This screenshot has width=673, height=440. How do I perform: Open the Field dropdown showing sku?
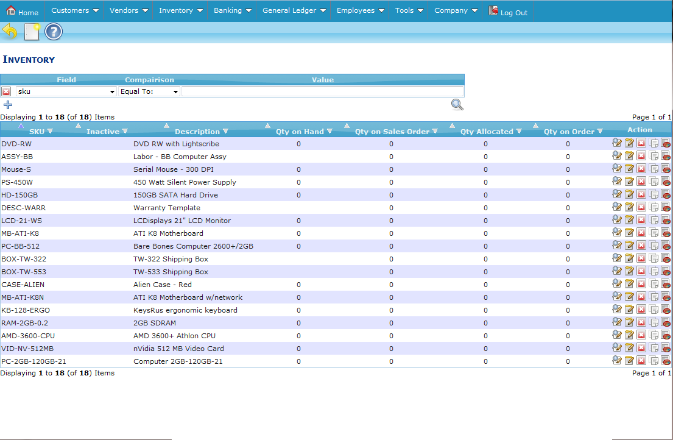point(66,91)
